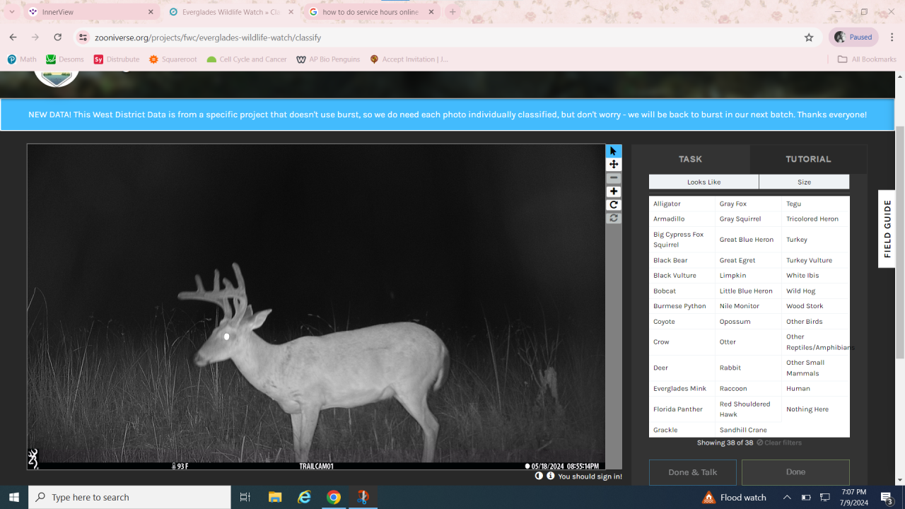This screenshot has height=509, width=905.
Task: Click the Done button
Action: [x=795, y=472]
